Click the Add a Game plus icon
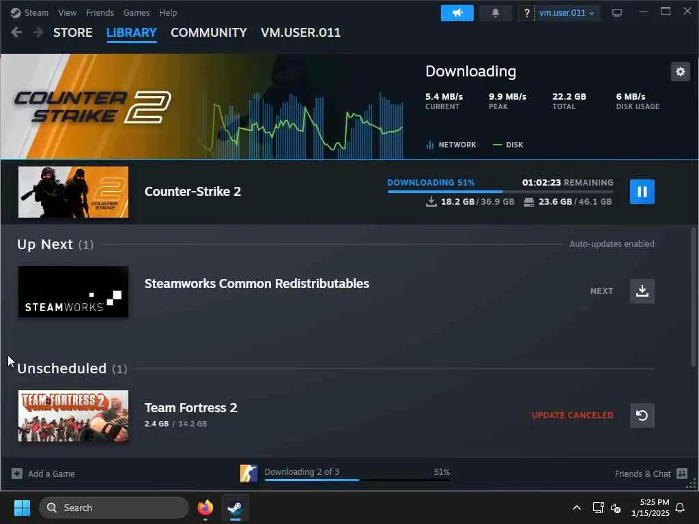Image resolution: width=699 pixels, height=524 pixels. point(17,474)
